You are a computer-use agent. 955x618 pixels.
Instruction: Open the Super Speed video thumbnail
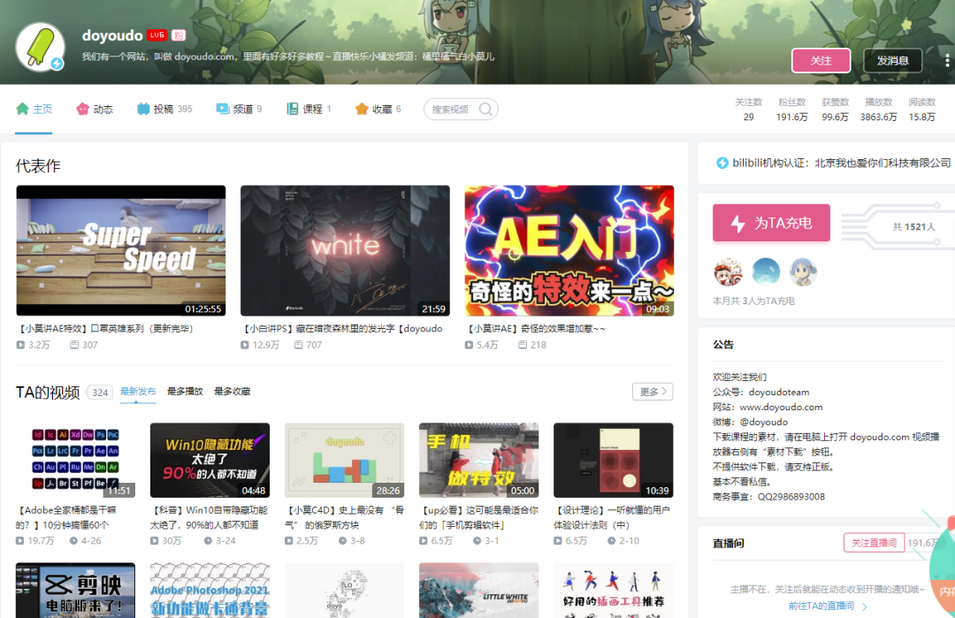click(121, 251)
